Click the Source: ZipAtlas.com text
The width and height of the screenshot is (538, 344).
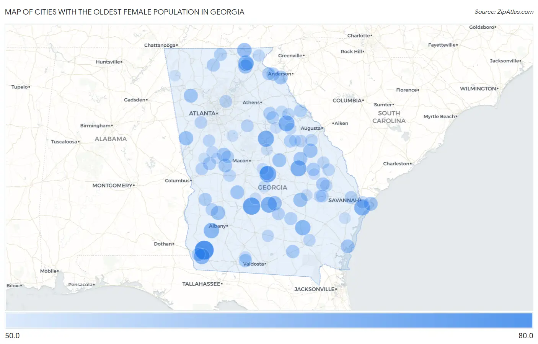(504, 12)
